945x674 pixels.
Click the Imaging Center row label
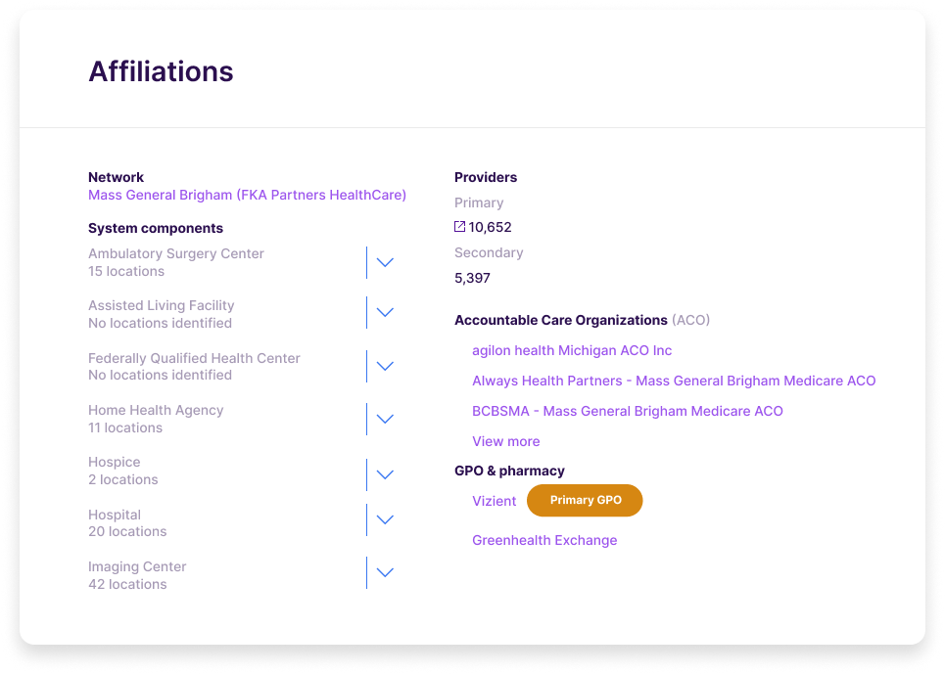click(x=137, y=566)
